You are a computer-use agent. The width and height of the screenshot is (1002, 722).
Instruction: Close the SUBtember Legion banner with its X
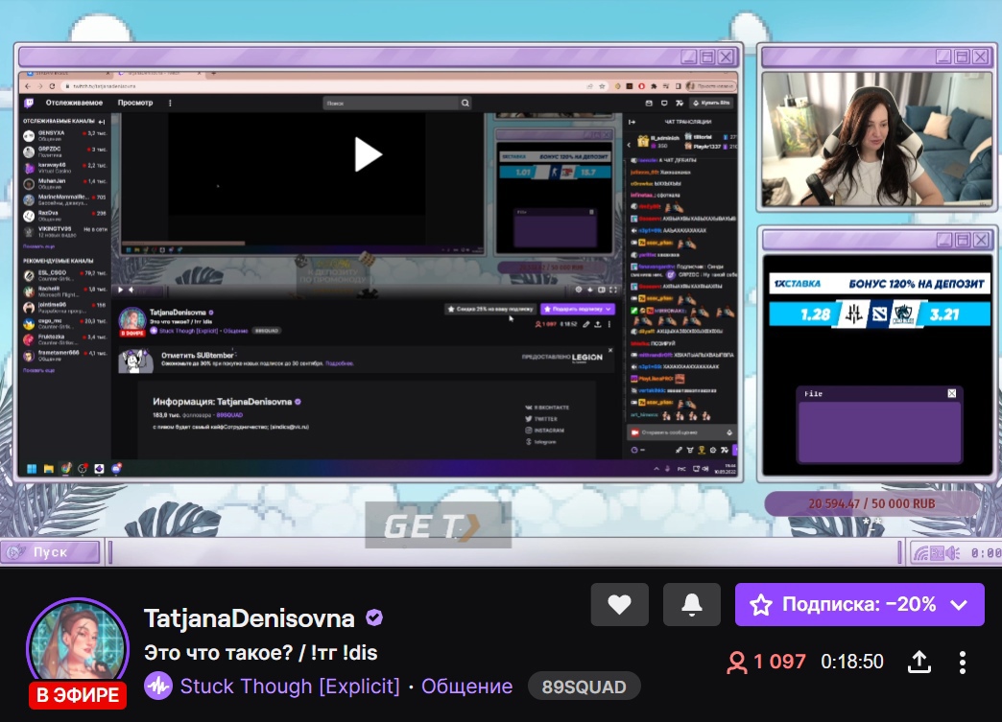point(610,351)
